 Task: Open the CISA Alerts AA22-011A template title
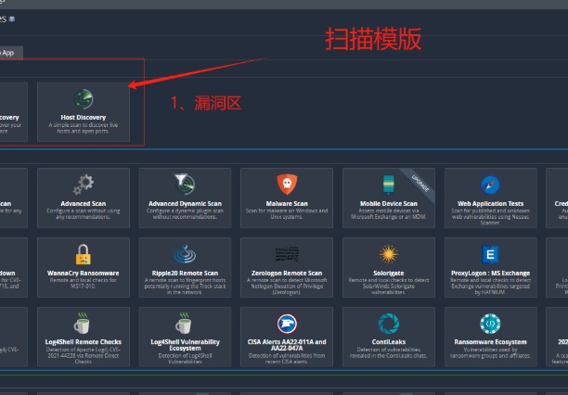(287, 345)
